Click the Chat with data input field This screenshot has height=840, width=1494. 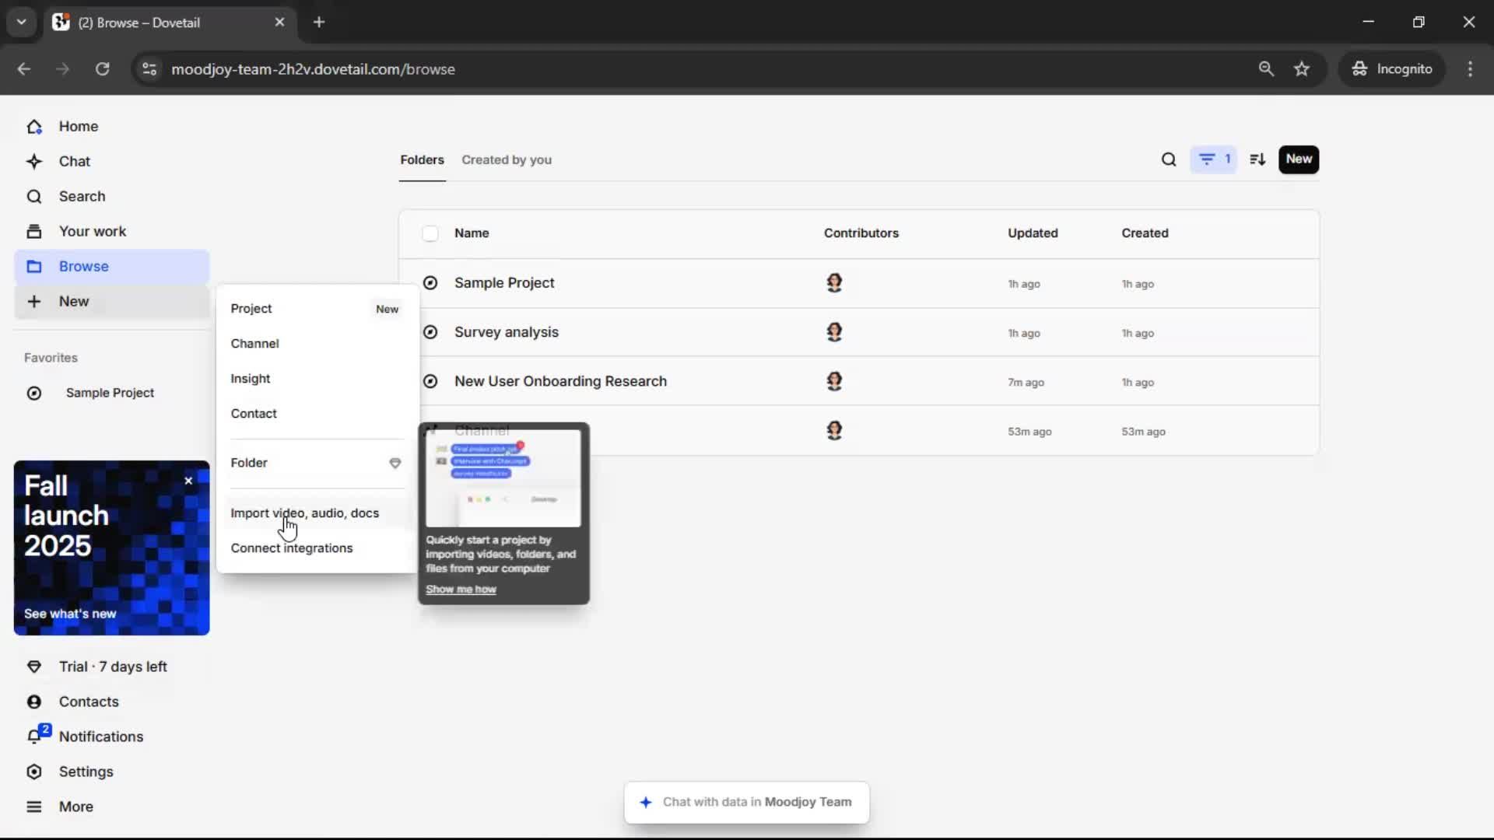click(747, 802)
